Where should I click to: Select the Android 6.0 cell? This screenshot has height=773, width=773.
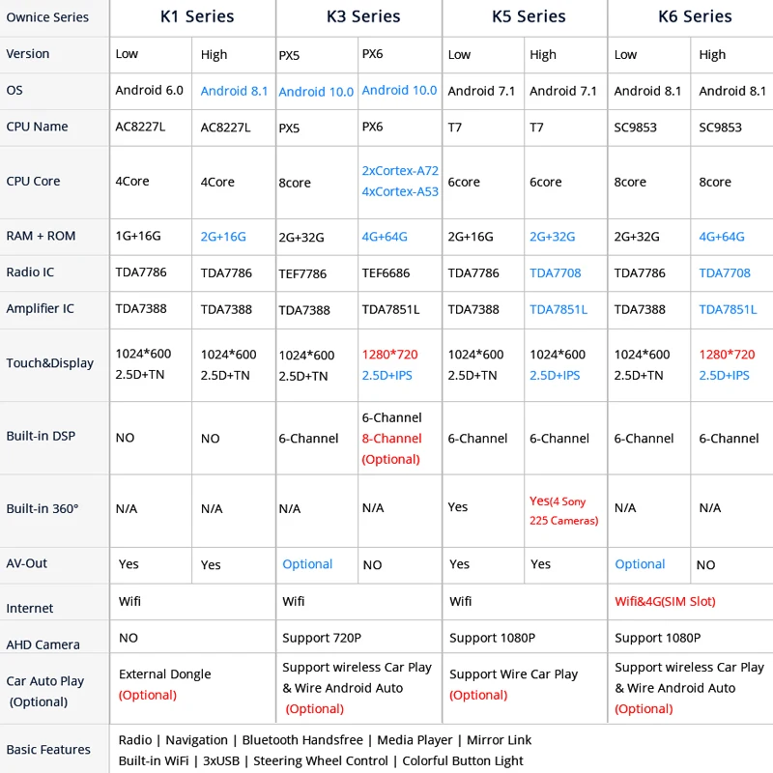149,91
